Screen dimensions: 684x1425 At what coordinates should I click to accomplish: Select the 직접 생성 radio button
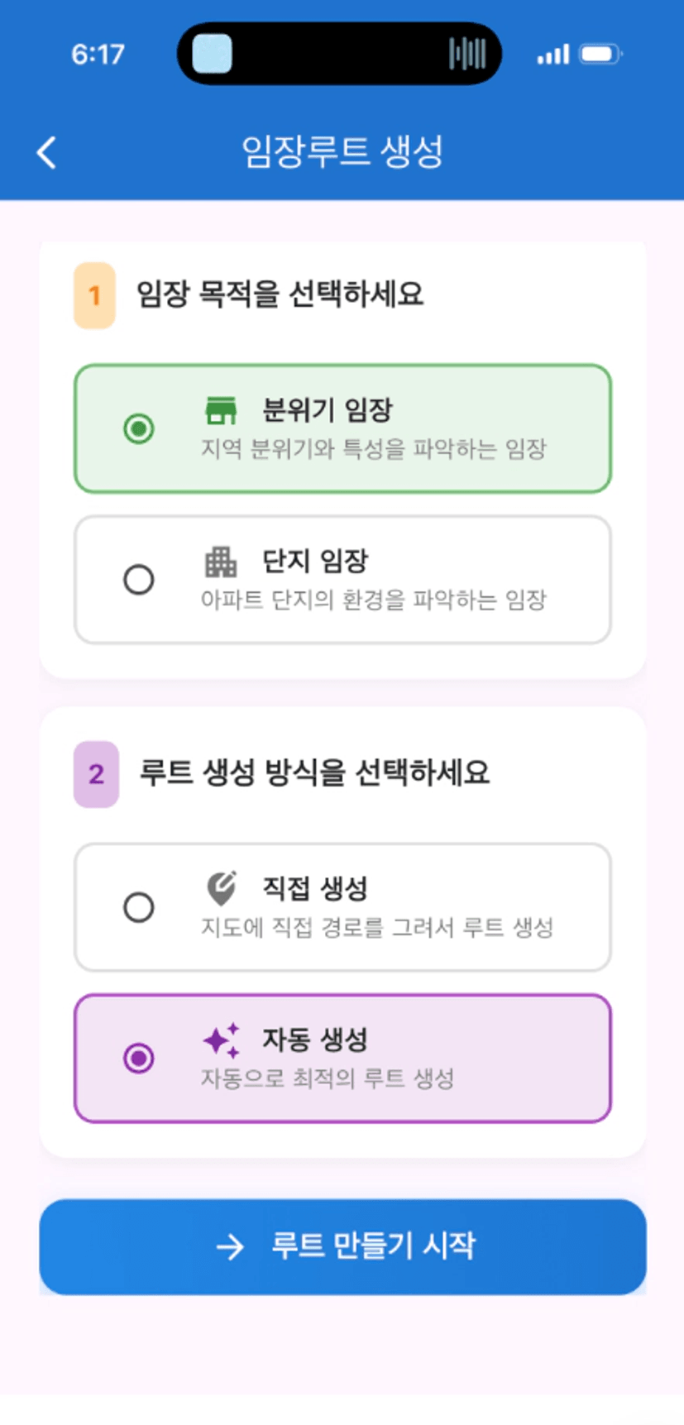139,907
